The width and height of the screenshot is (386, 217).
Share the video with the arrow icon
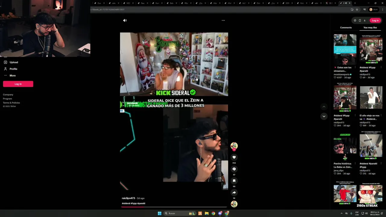(x=234, y=193)
